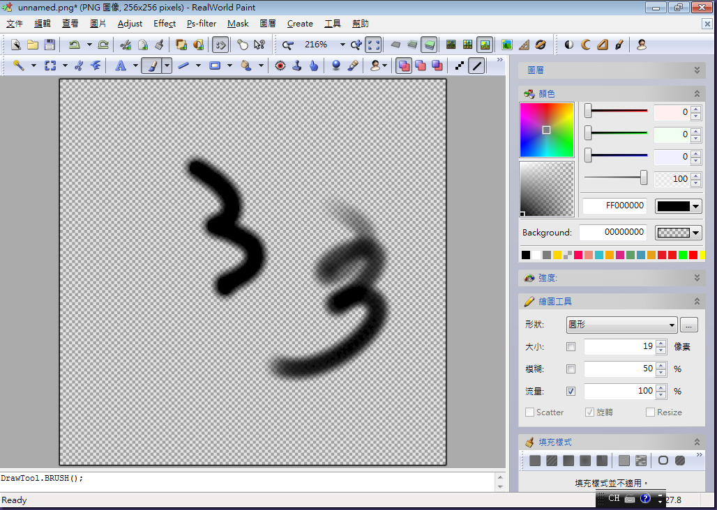Select the Brush tool
Viewport: 717px width, 510px height.
coord(152,65)
